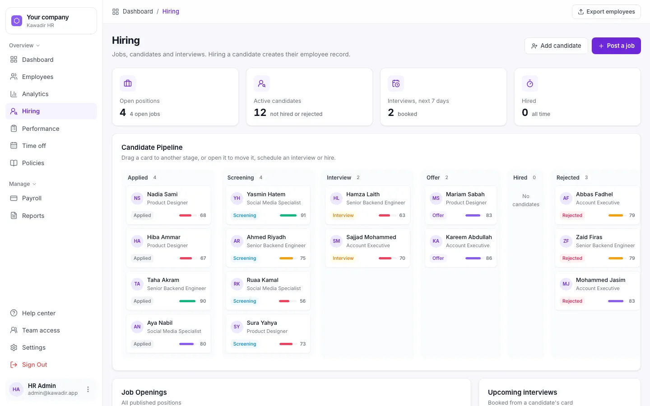Viewport: 650px width, 406px height.
Task: Click Taha Akram's green score bar
Action: [x=187, y=301]
